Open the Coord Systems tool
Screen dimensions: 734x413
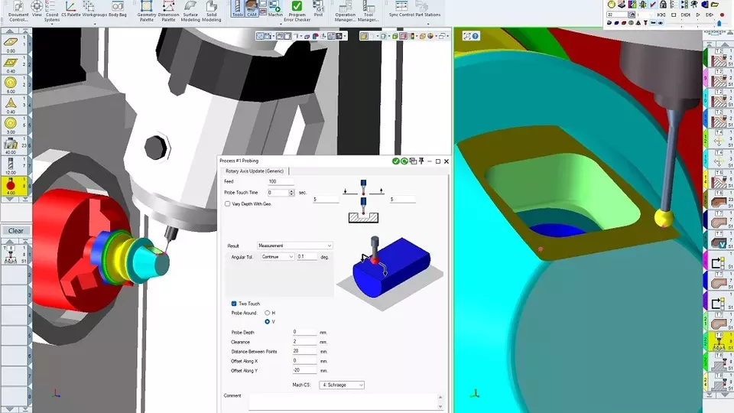coord(52,11)
